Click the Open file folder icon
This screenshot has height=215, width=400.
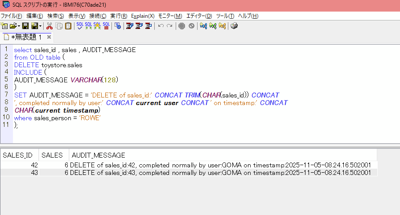[x=13, y=26]
